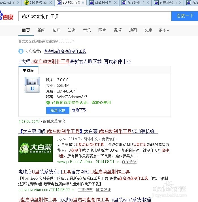
Task: Switch to the 知道 tab
Action: (72, 30)
